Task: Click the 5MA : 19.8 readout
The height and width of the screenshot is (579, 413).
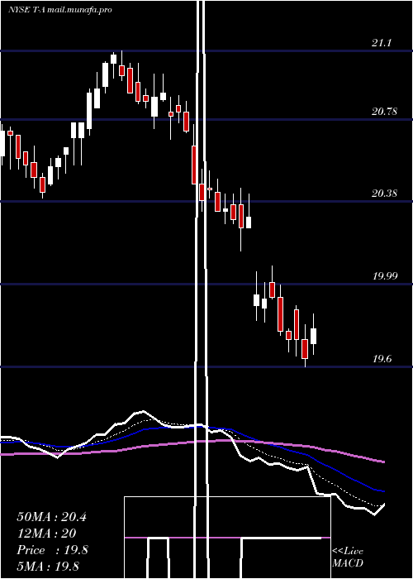Action: tap(48, 566)
